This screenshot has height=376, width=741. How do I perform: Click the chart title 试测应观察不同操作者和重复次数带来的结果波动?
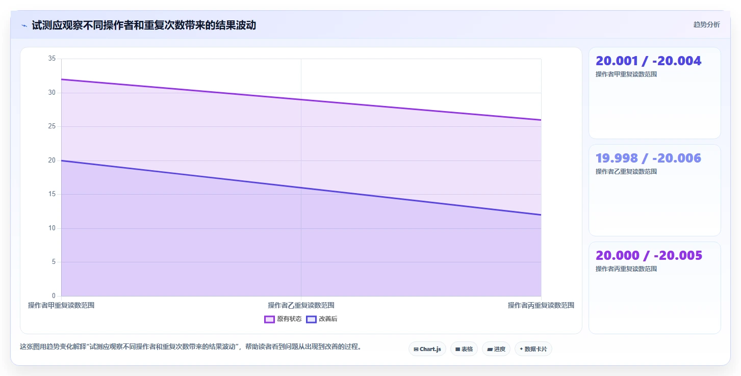coord(144,25)
